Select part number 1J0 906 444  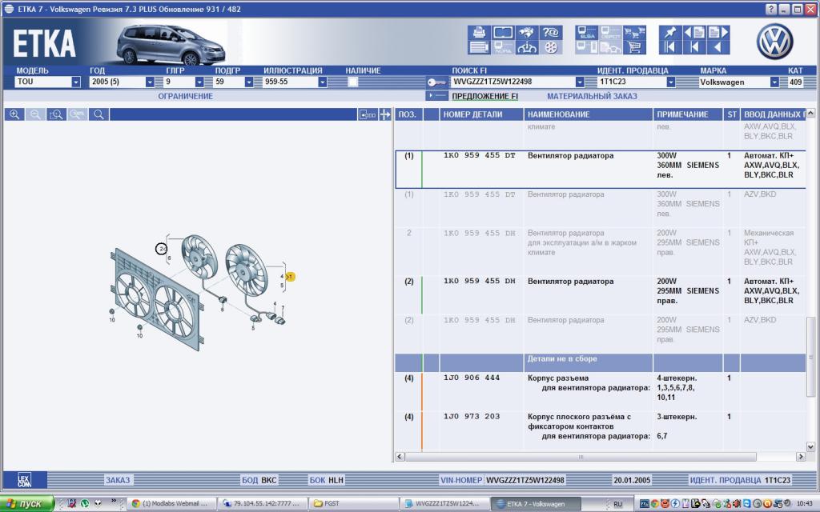pos(471,378)
